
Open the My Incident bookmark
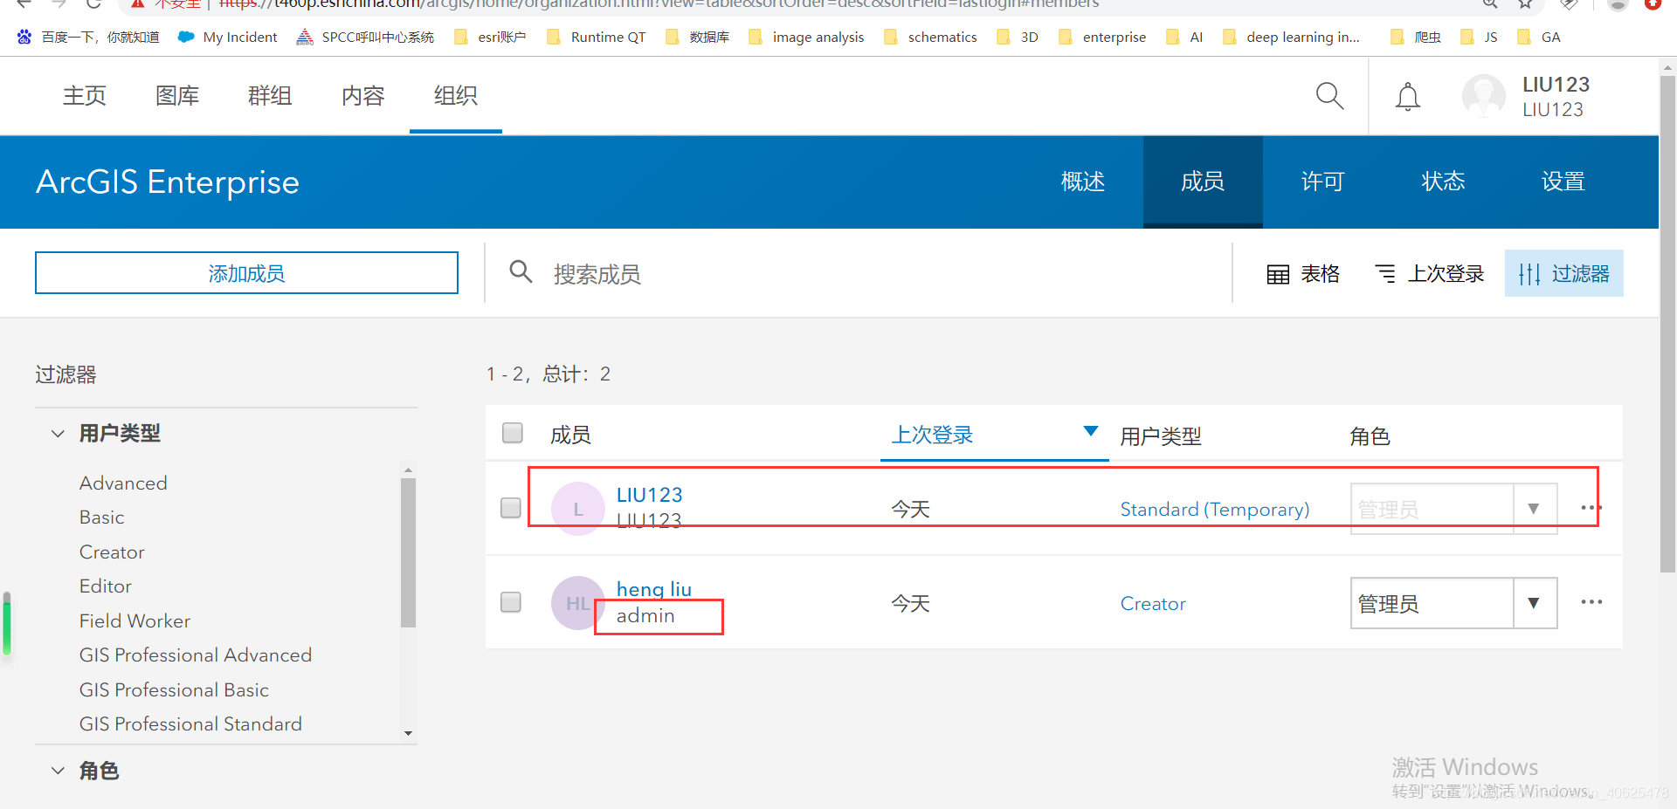coord(227,37)
